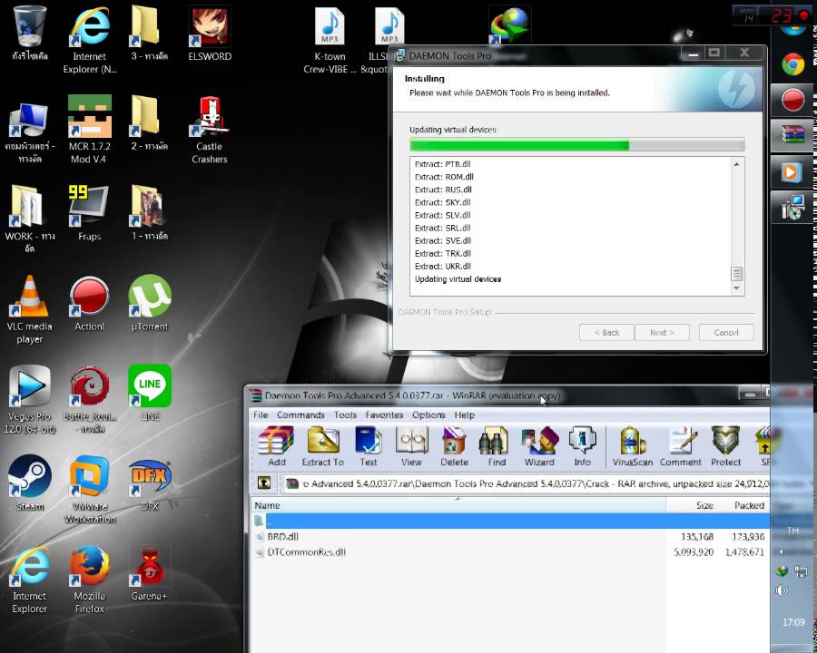Click the Comment icon in WinRAR
Viewport: 817px width, 653px height.
coord(681,446)
